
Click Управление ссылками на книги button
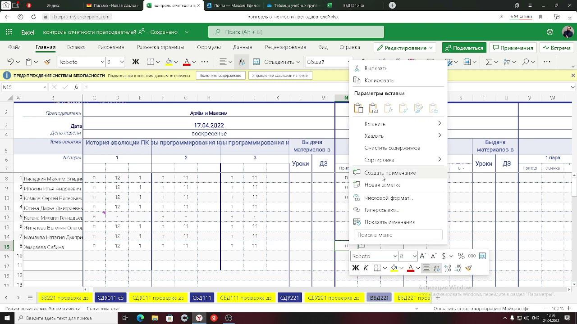[280, 76]
